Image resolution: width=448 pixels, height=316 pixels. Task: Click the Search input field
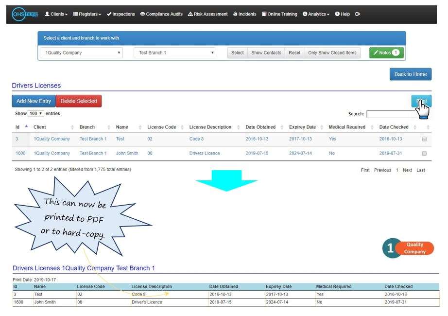391,114
